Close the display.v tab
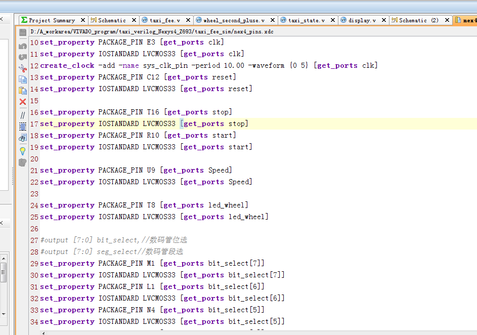The image size is (477, 335). [x=384, y=20]
